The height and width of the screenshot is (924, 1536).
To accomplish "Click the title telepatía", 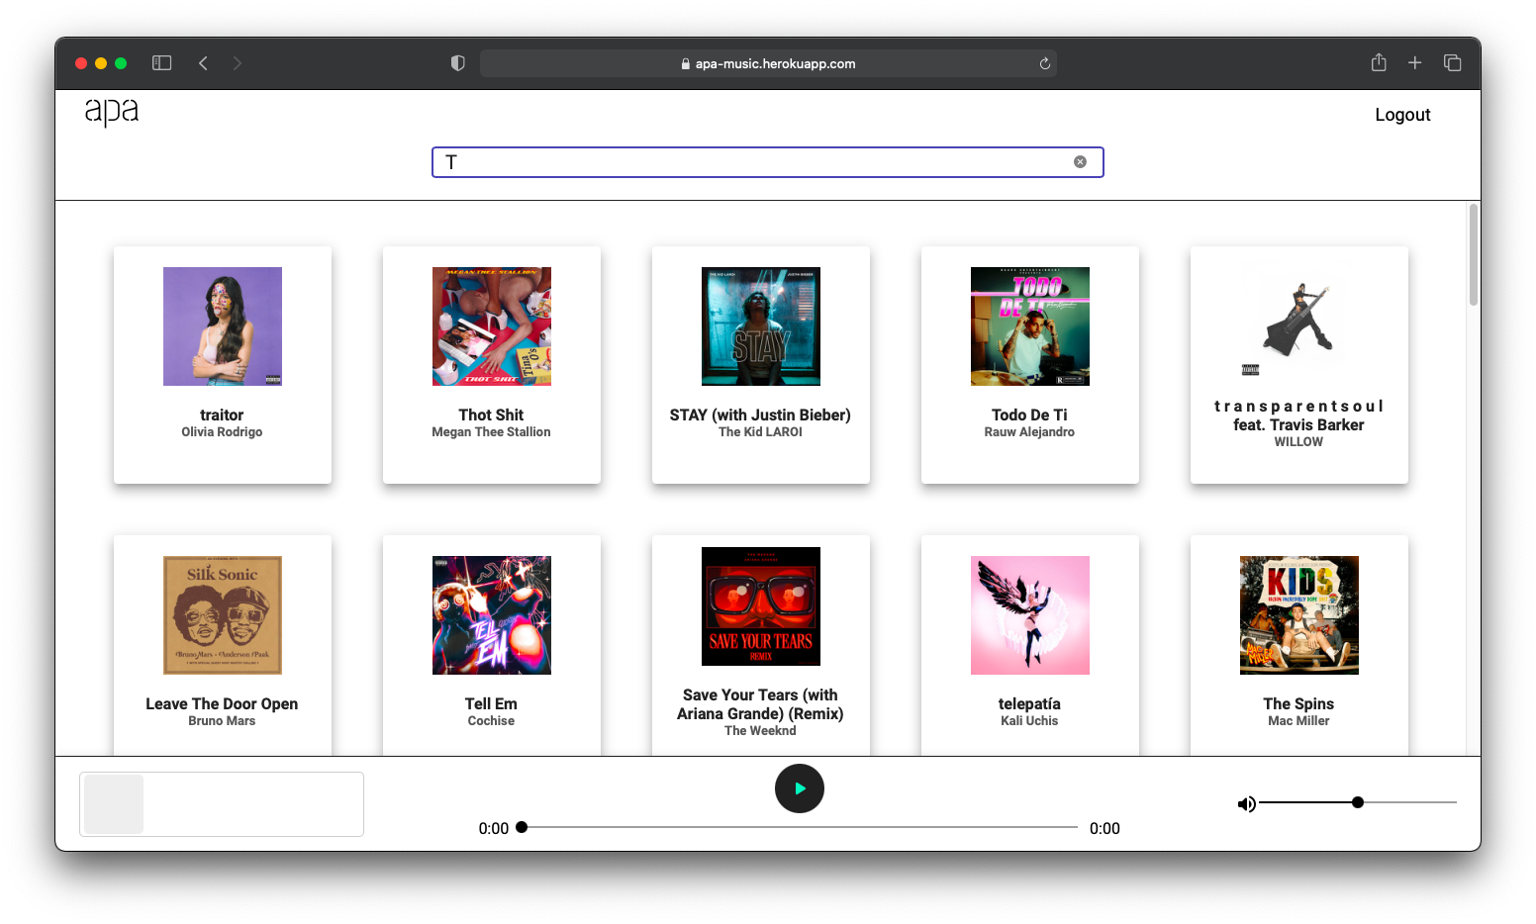I will (x=1029, y=703).
